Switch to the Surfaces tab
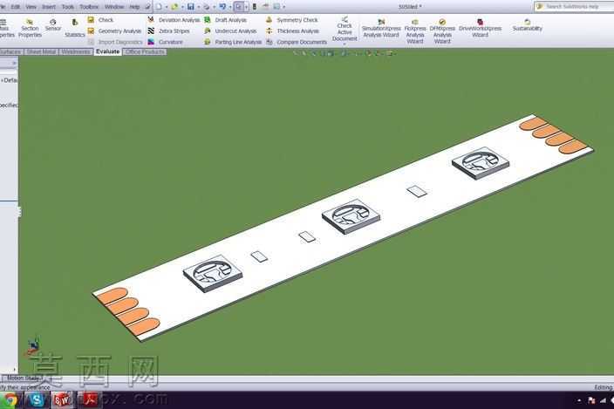Screen dimensions: 614x409 [11, 51]
